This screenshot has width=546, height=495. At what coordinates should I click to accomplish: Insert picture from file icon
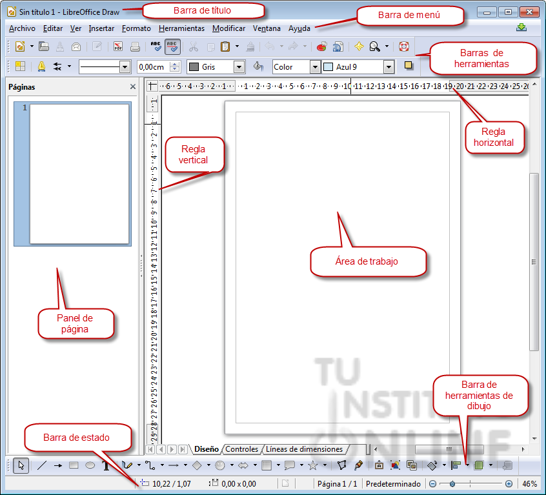(395, 465)
